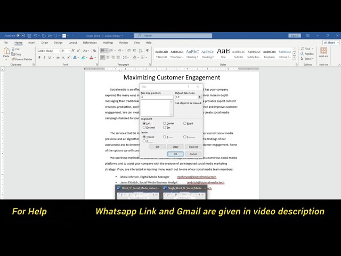The width and height of the screenshot is (341, 256).
Task: Click the Redo icon in the quick access toolbar
Action: (44, 36)
